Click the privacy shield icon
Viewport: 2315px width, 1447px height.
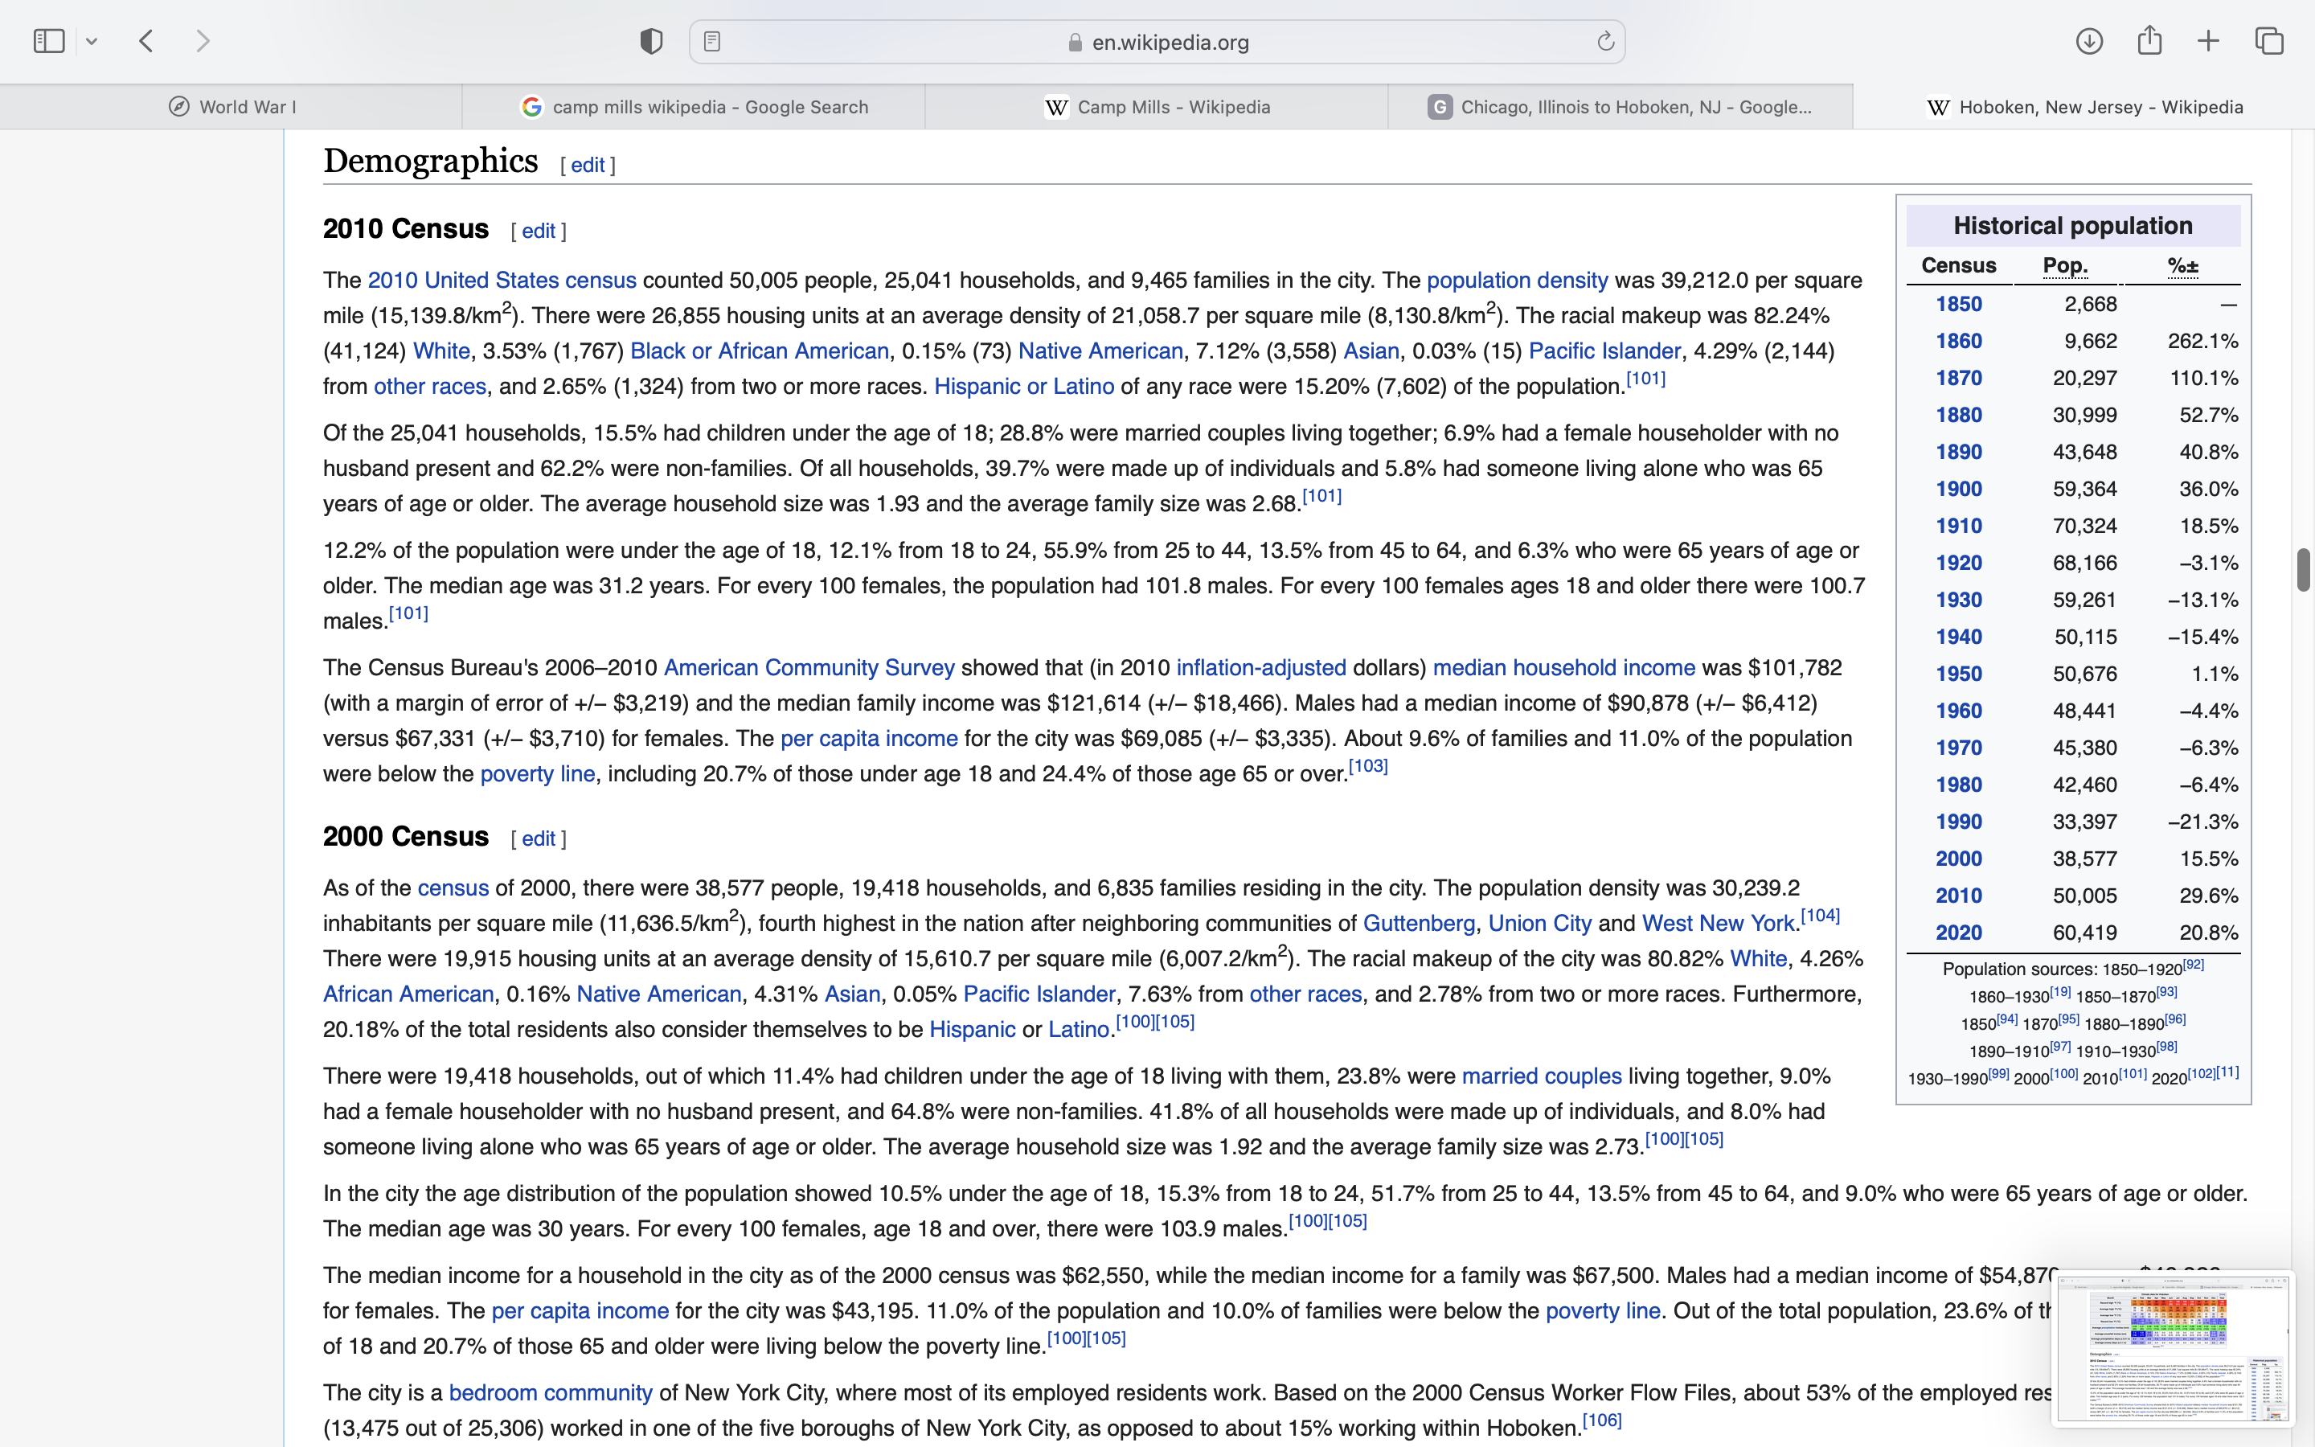650,41
